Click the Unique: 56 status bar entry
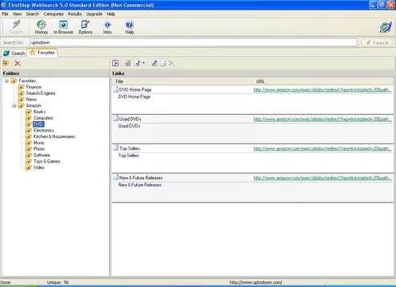The height and width of the screenshot is (287, 396). [x=57, y=282]
